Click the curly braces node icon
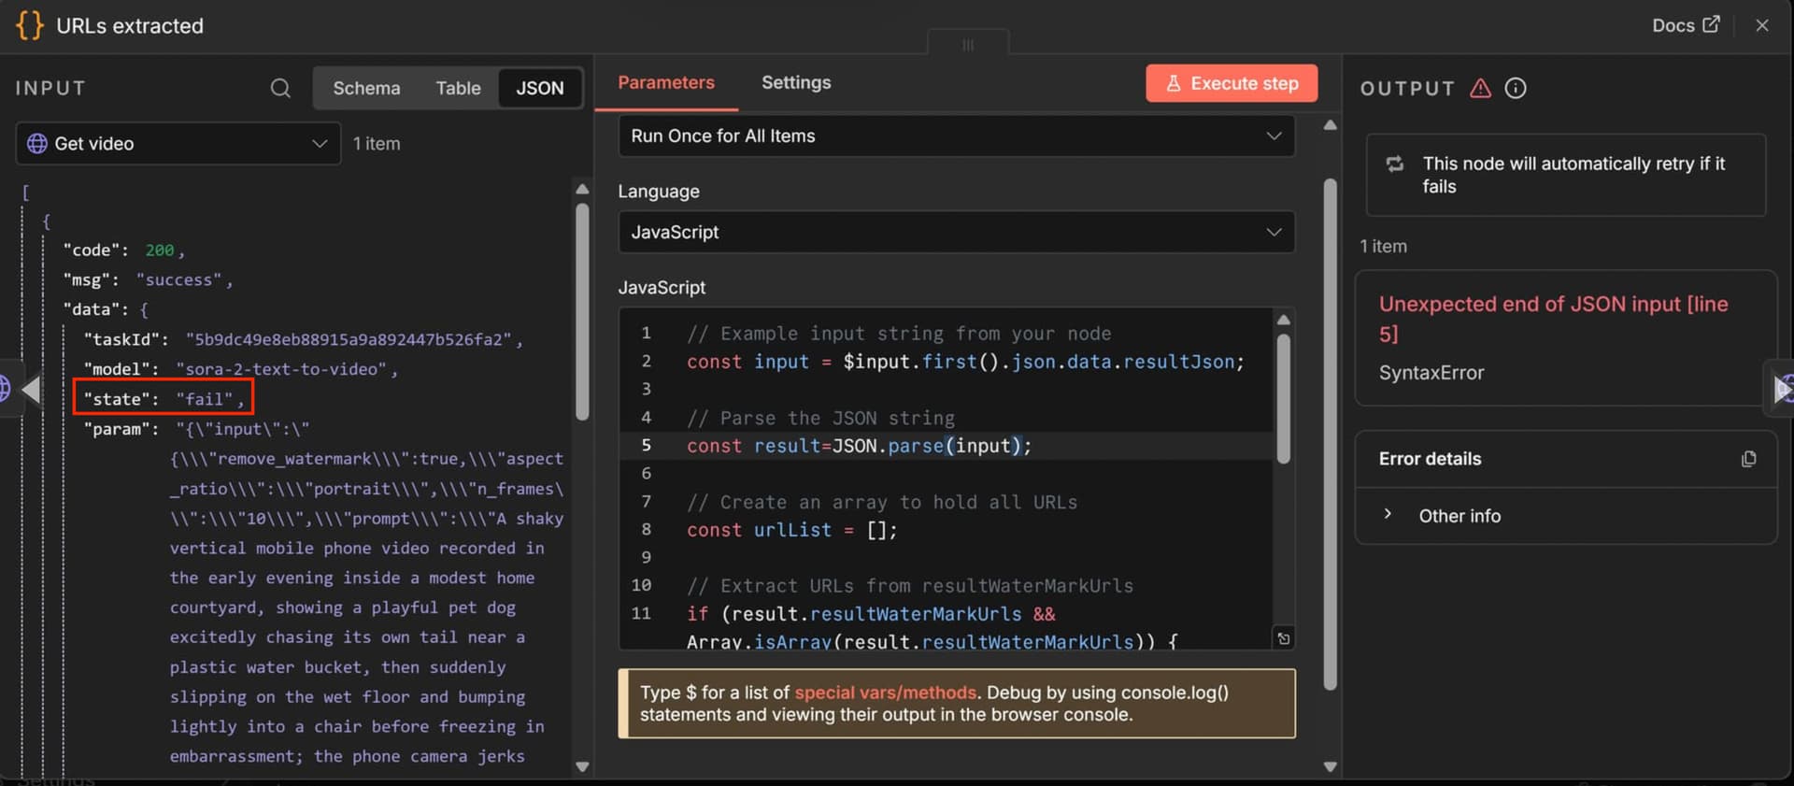Viewport: 1794px width, 786px height. click(30, 25)
